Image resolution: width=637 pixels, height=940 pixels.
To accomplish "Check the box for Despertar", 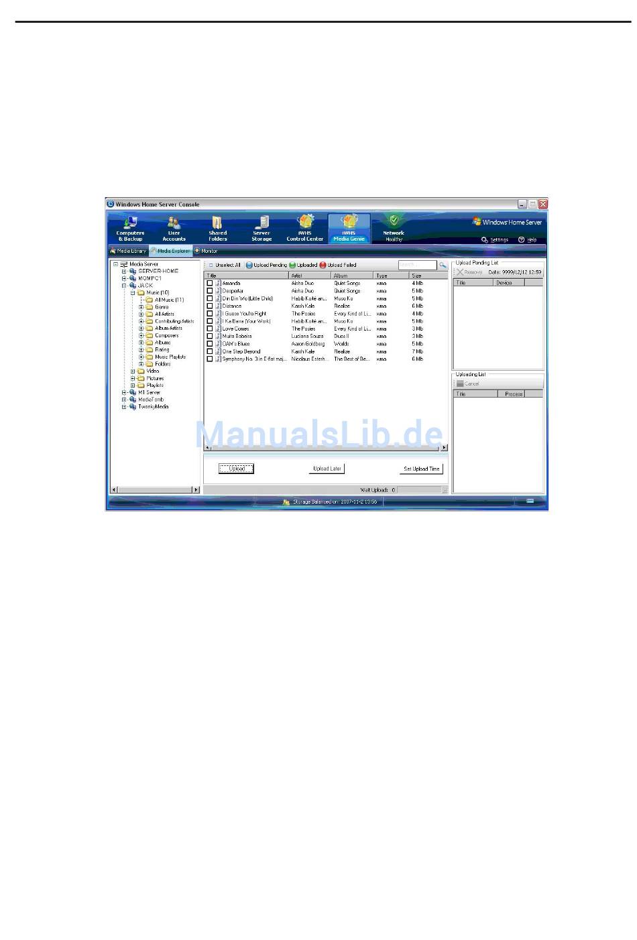I will (x=210, y=291).
